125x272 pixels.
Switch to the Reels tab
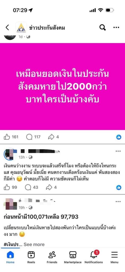(x=31, y=257)
